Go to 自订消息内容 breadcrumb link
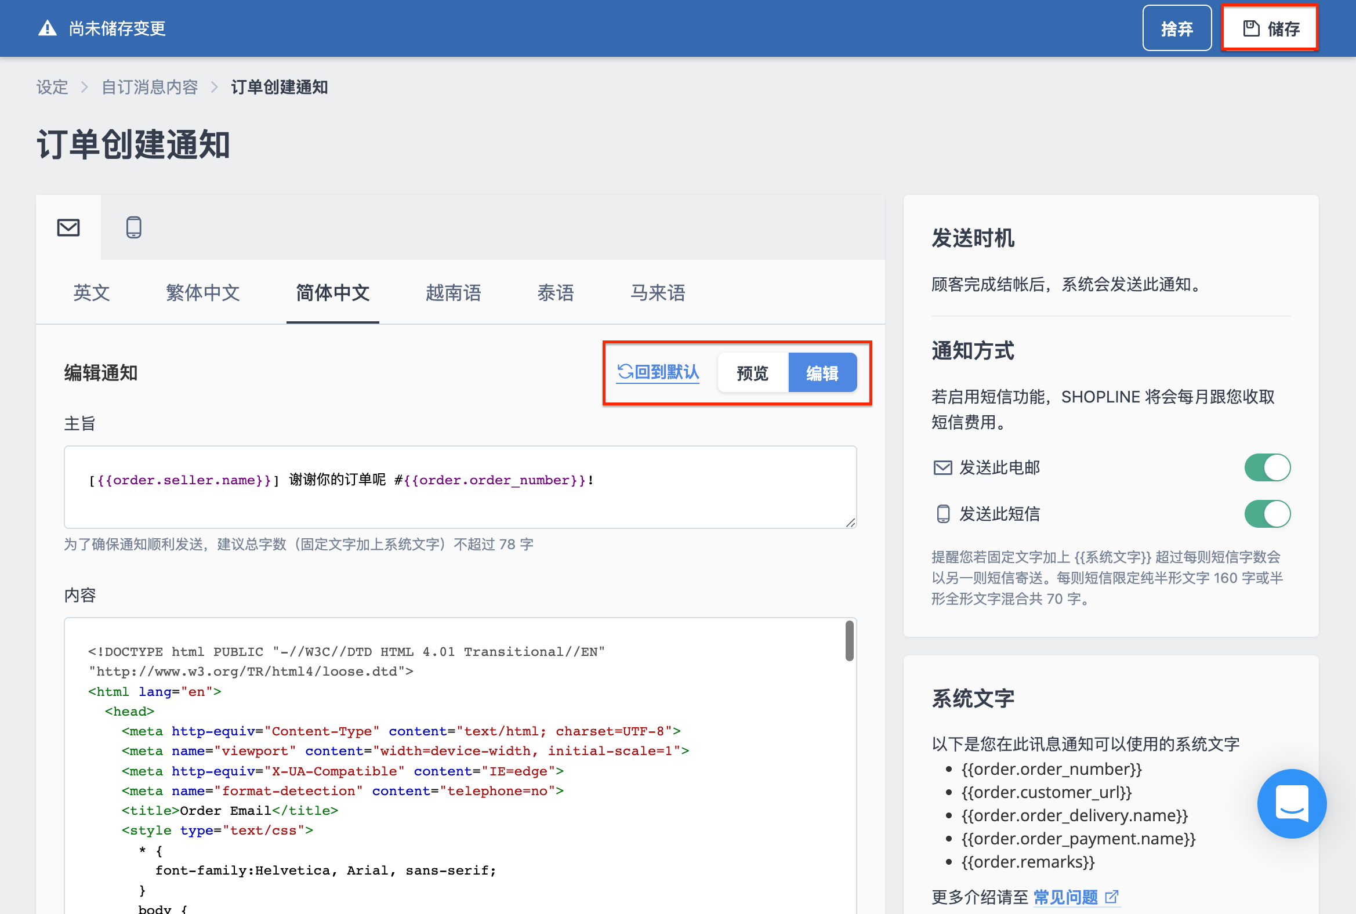1356x914 pixels. pos(150,88)
